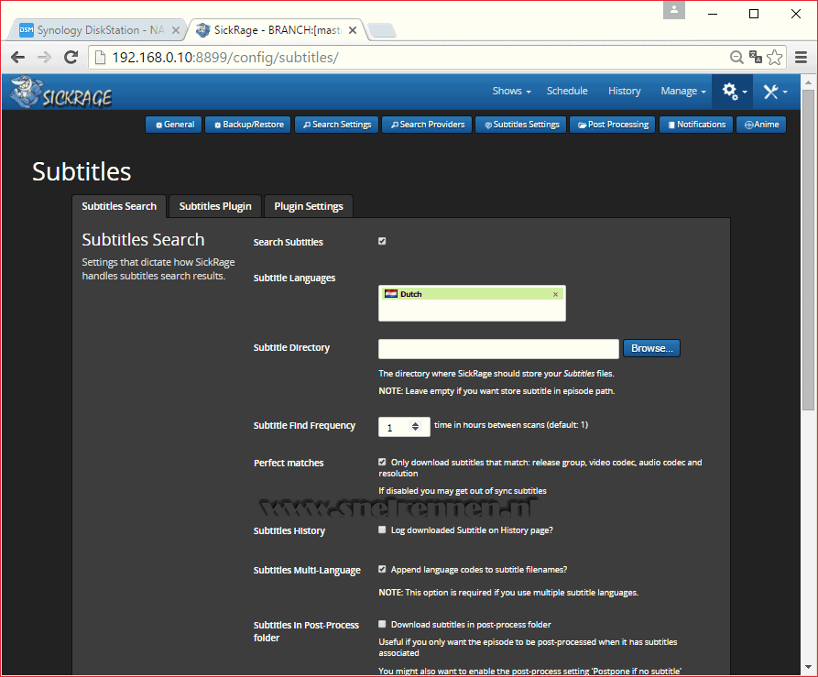Click the Subtitle Find Frequency field
This screenshot has width=818, height=677.
click(x=404, y=427)
